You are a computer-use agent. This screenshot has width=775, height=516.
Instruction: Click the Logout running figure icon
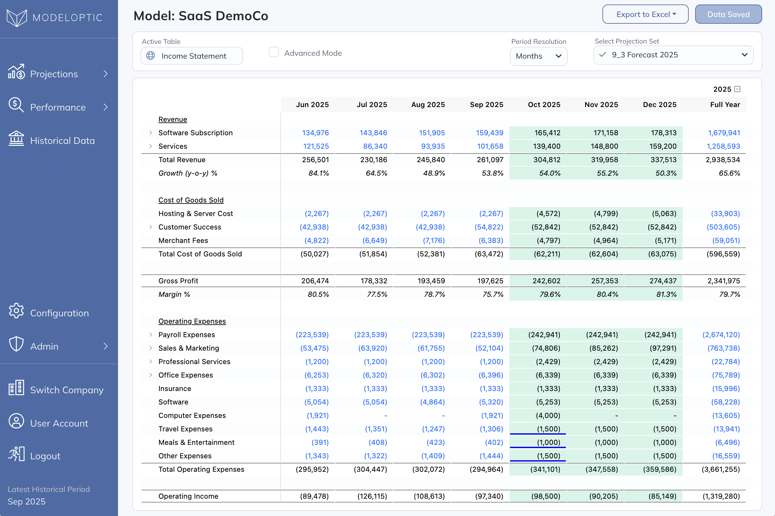pyautogui.click(x=16, y=454)
